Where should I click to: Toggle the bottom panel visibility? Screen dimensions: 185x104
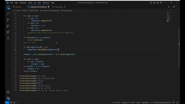tap(154, 3)
